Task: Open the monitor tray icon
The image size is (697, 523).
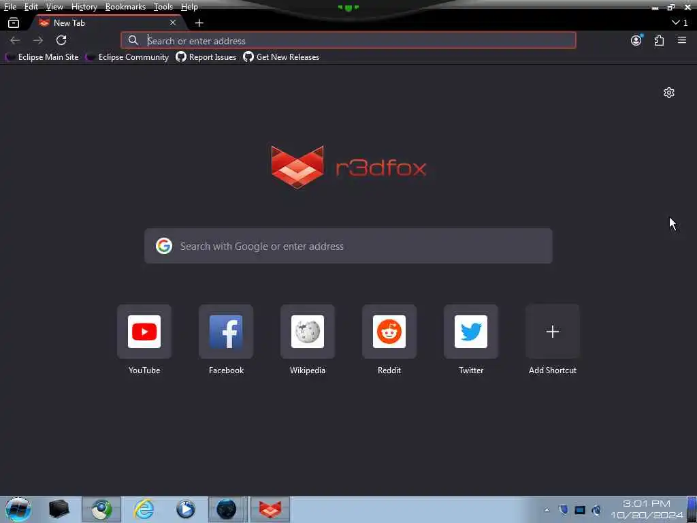Action: pos(580,510)
